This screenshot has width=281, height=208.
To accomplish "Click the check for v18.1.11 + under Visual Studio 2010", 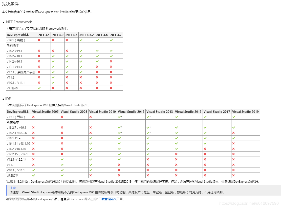I will [x=91, y=138].
